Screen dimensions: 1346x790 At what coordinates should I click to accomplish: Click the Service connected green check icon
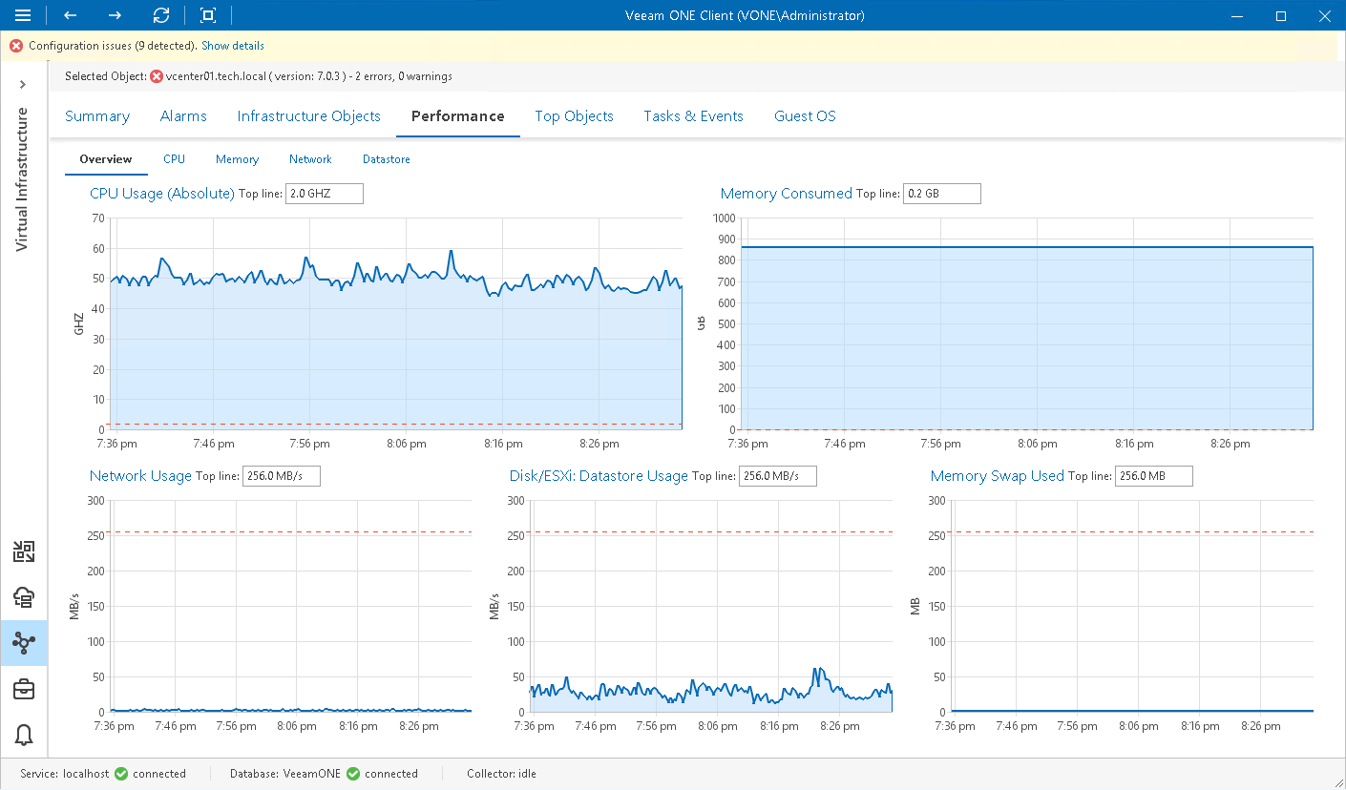(x=121, y=774)
